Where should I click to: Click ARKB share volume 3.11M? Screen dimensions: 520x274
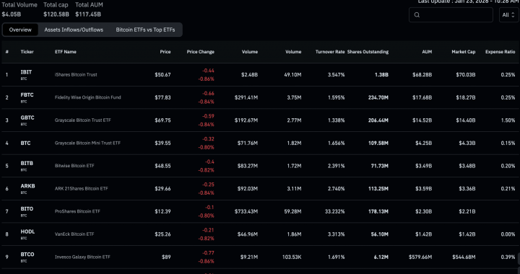(x=295, y=188)
